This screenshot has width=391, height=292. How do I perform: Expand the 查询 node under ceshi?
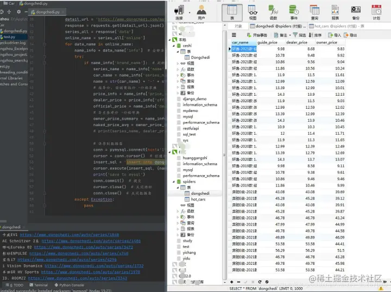[178, 81]
